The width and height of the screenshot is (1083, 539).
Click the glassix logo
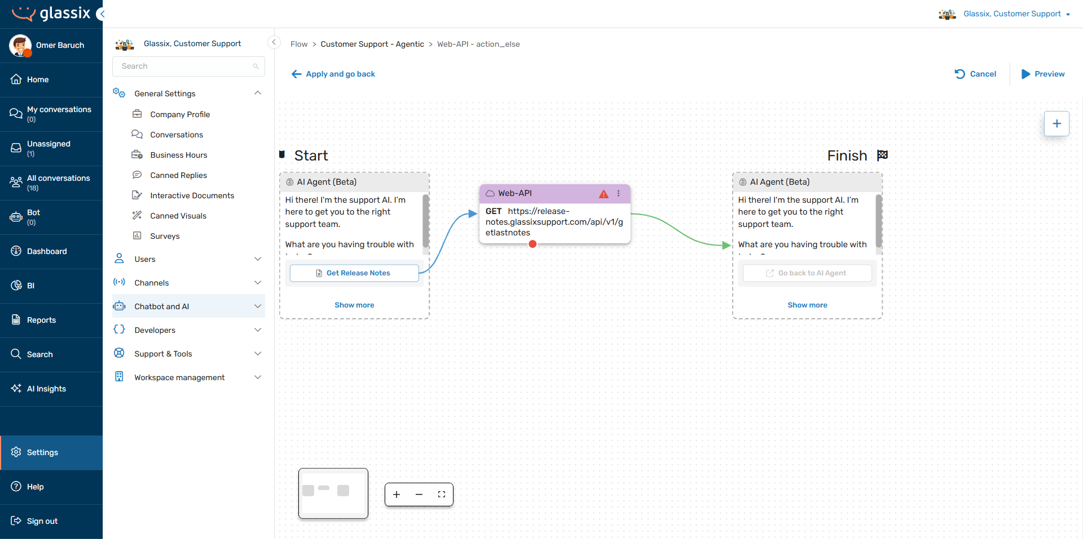[51, 14]
